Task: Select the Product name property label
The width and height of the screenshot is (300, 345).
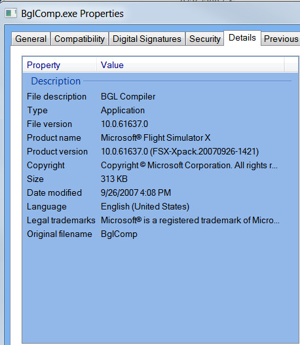Action: tap(54, 138)
